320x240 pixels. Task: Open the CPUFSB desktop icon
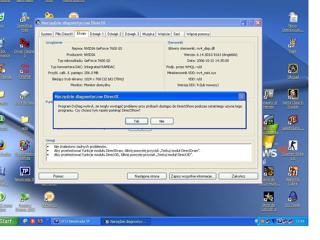click(25, 69)
